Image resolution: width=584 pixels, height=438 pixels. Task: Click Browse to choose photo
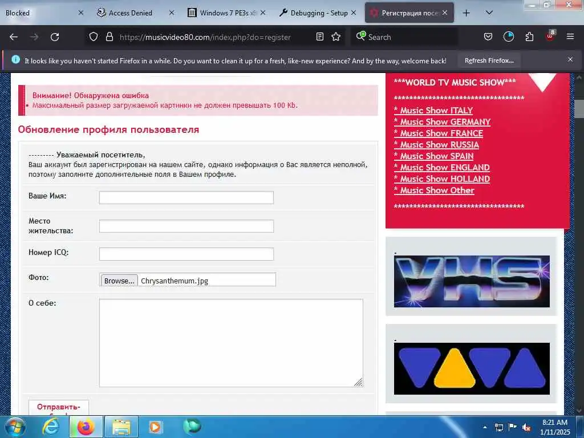tap(119, 281)
